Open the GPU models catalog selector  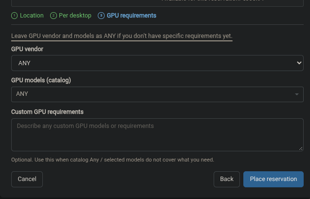(157, 94)
